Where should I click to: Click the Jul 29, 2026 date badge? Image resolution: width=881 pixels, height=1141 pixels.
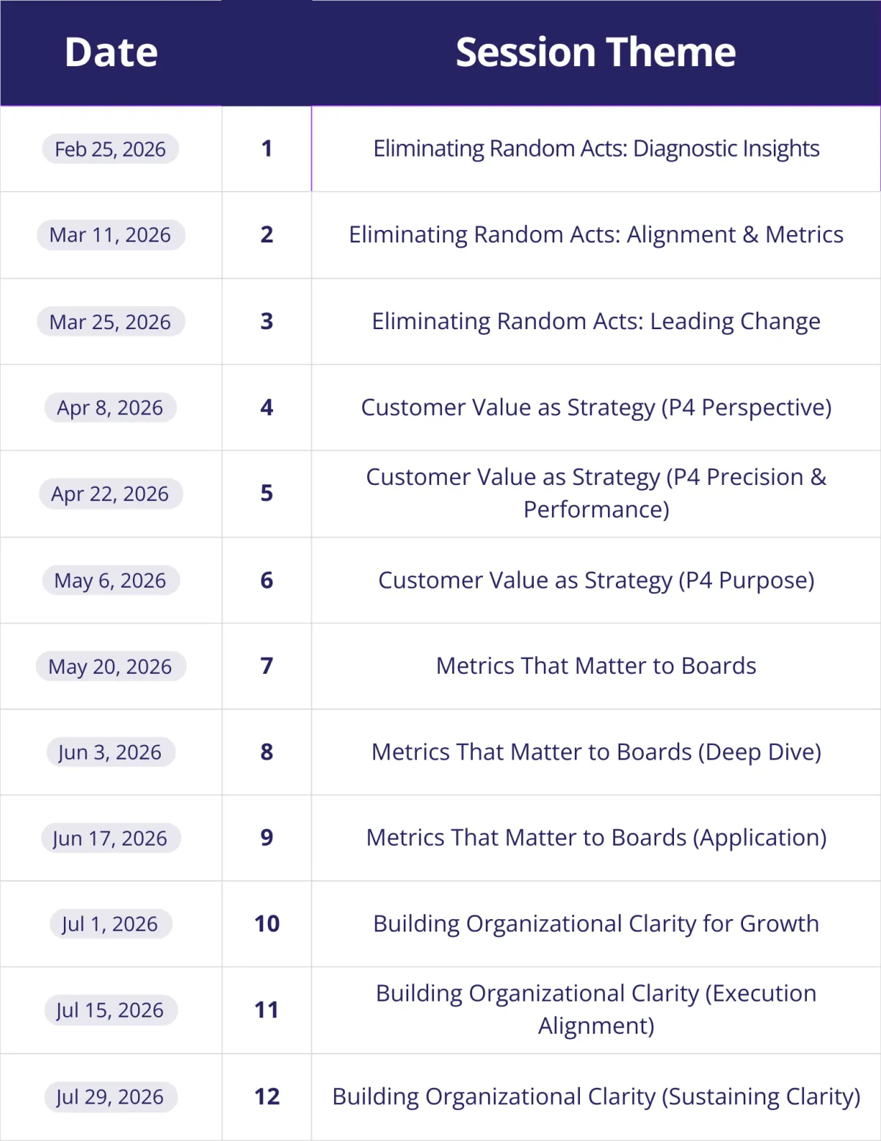tap(110, 1097)
